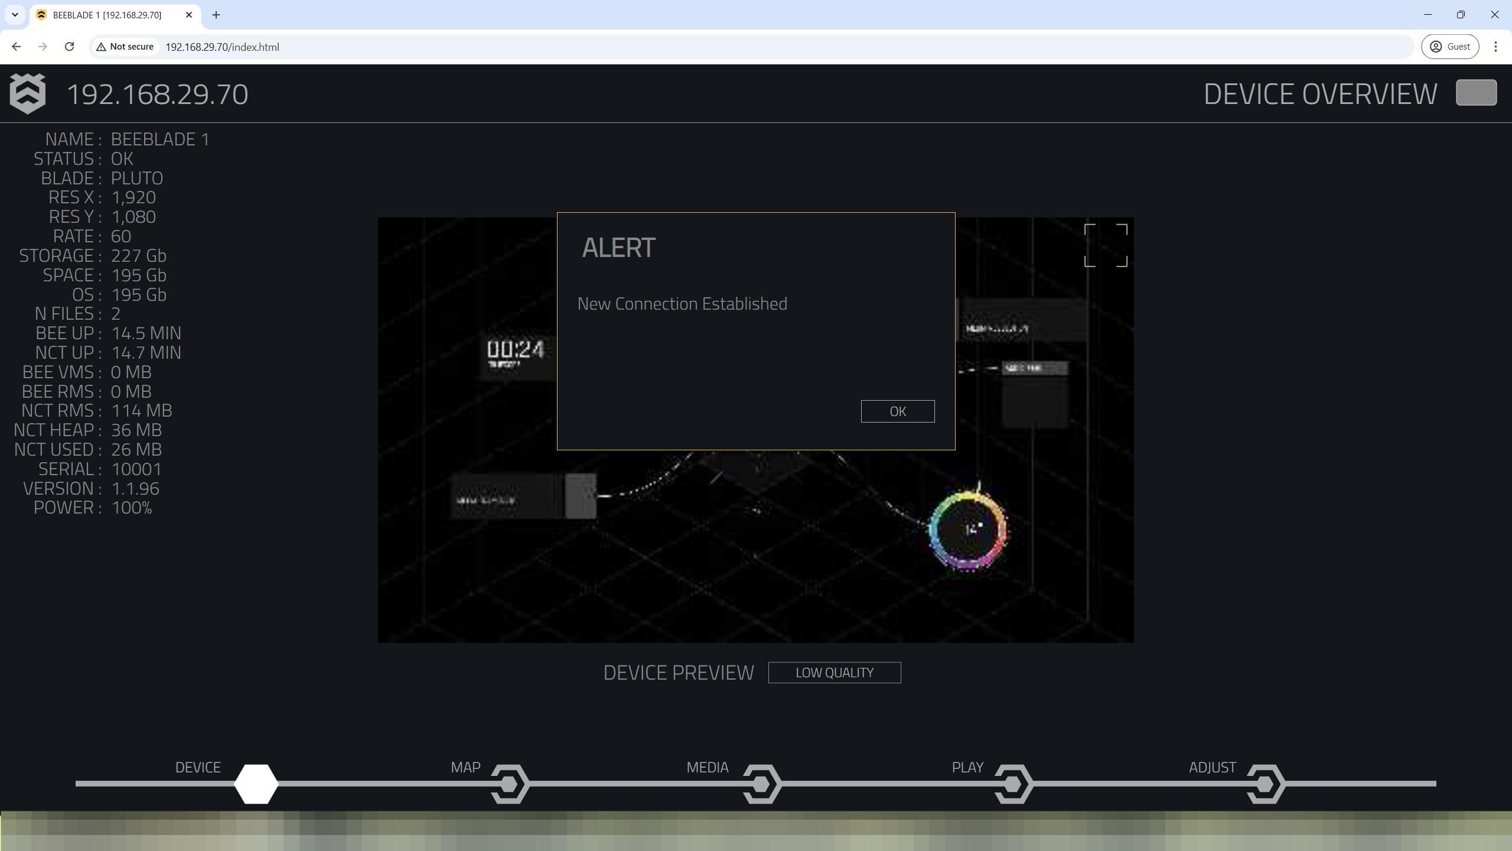
Task: Open a new browser tab
Action: (x=216, y=15)
